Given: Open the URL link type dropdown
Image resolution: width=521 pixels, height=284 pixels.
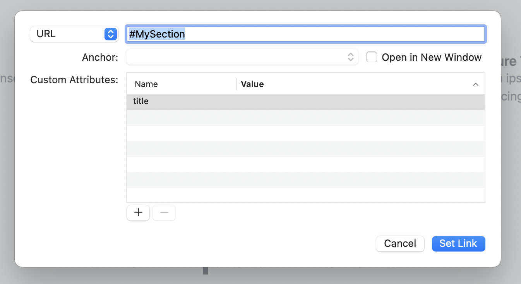Looking at the screenshot, I should [74, 34].
